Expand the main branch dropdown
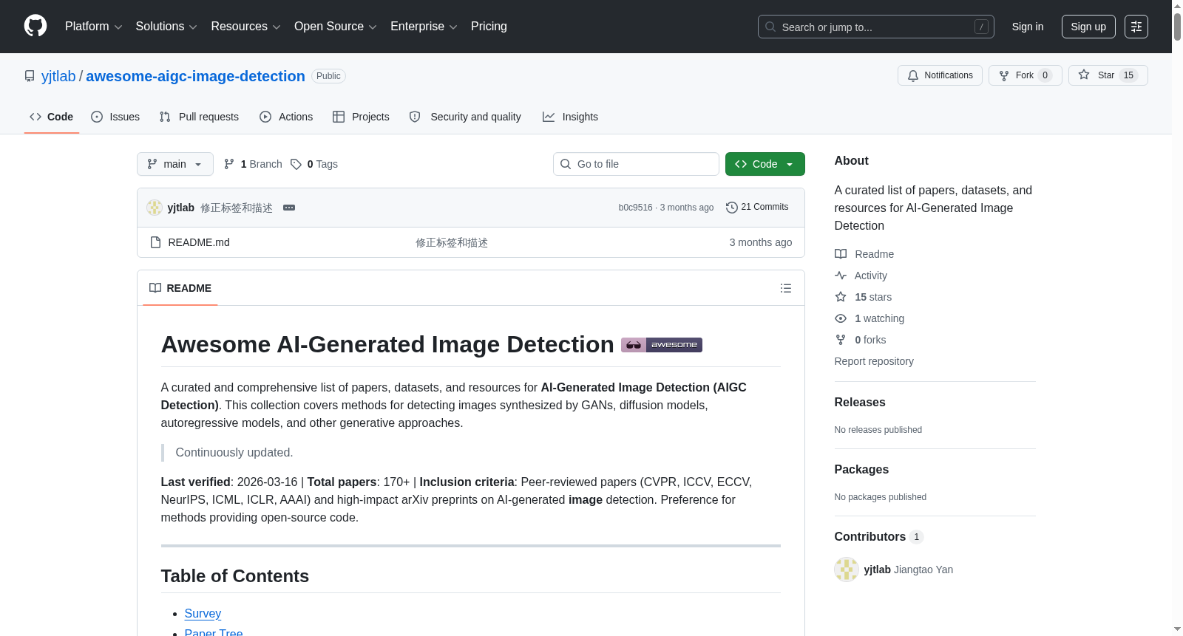The width and height of the screenshot is (1183, 636). pyautogui.click(x=175, y=164)
